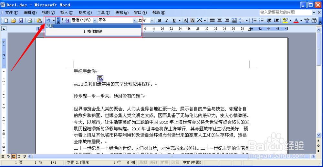Click the character scaling icon
The height and width of the screenshot is (167, 323).
[x=200, y=20]
